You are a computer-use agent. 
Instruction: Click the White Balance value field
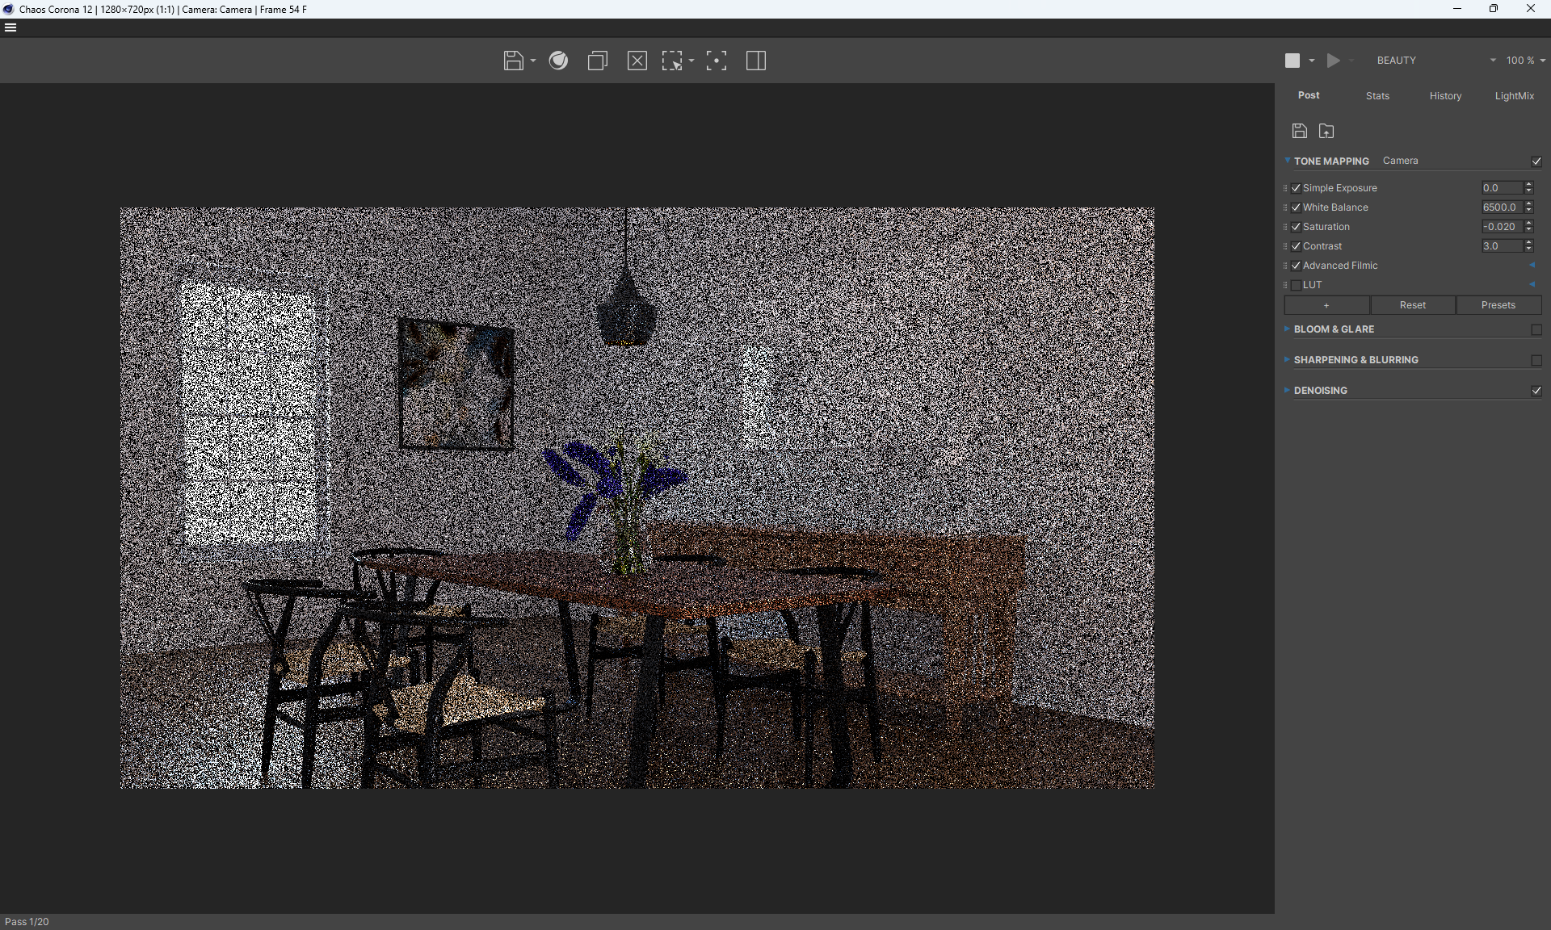click(x=1501, y=207)
